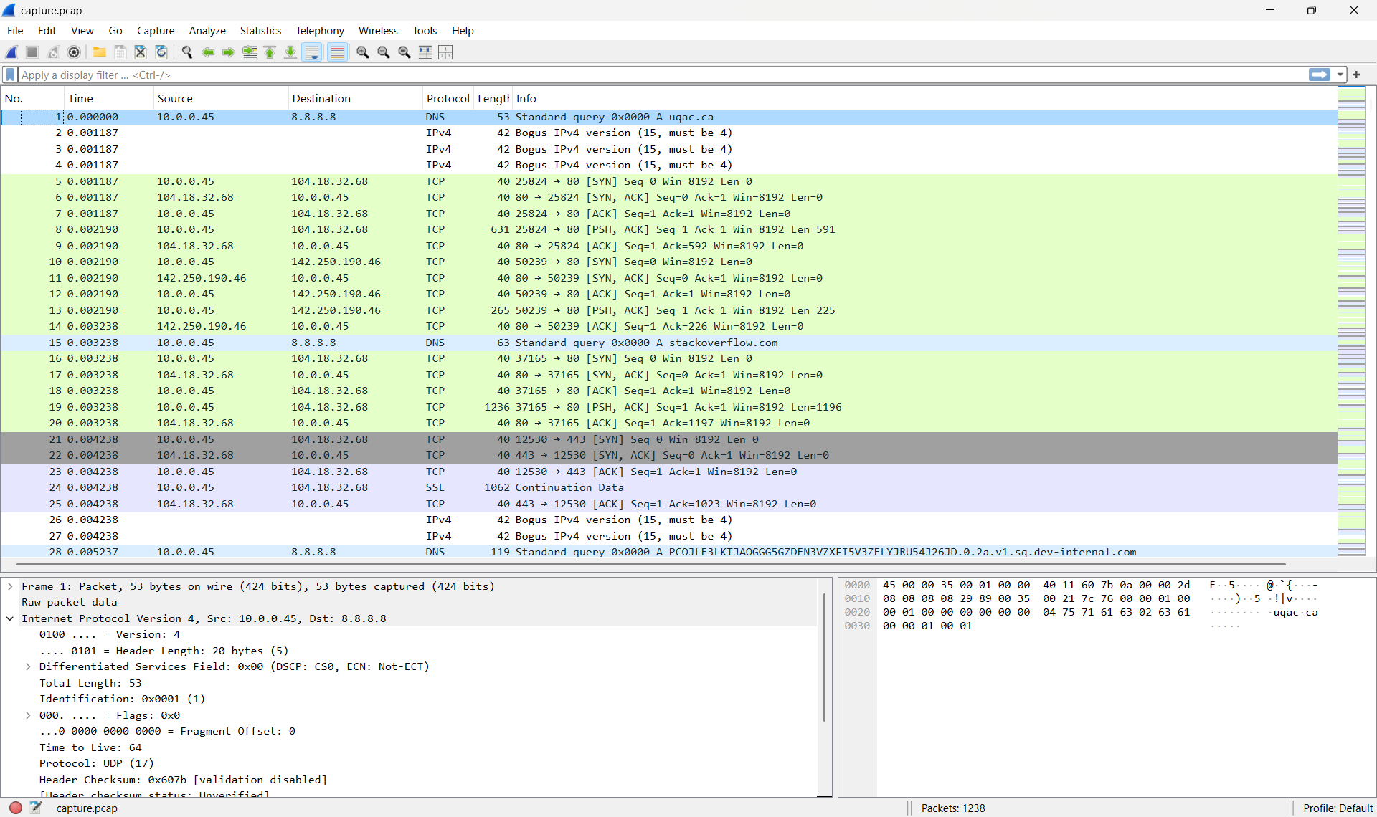
Task: Open capture file properties status icon
Action: pyautogui.click(x=36, y=808)
